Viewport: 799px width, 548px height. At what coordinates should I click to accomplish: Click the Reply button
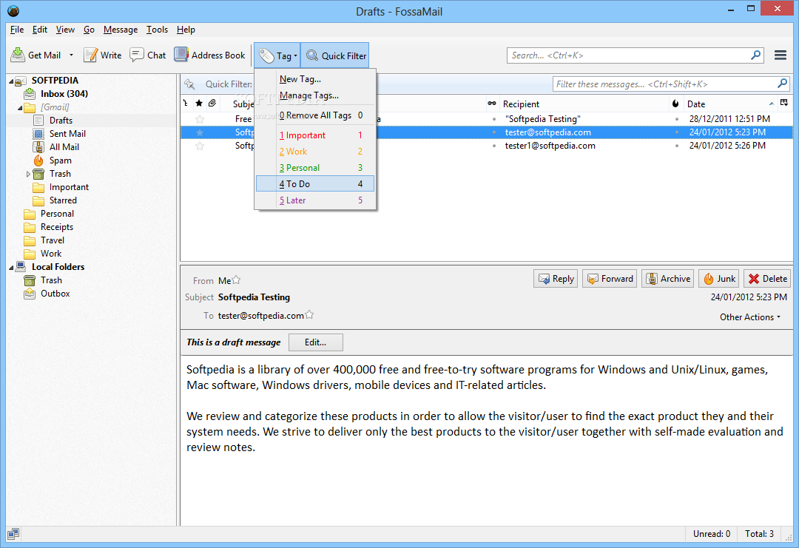click(x=556, y=279)
